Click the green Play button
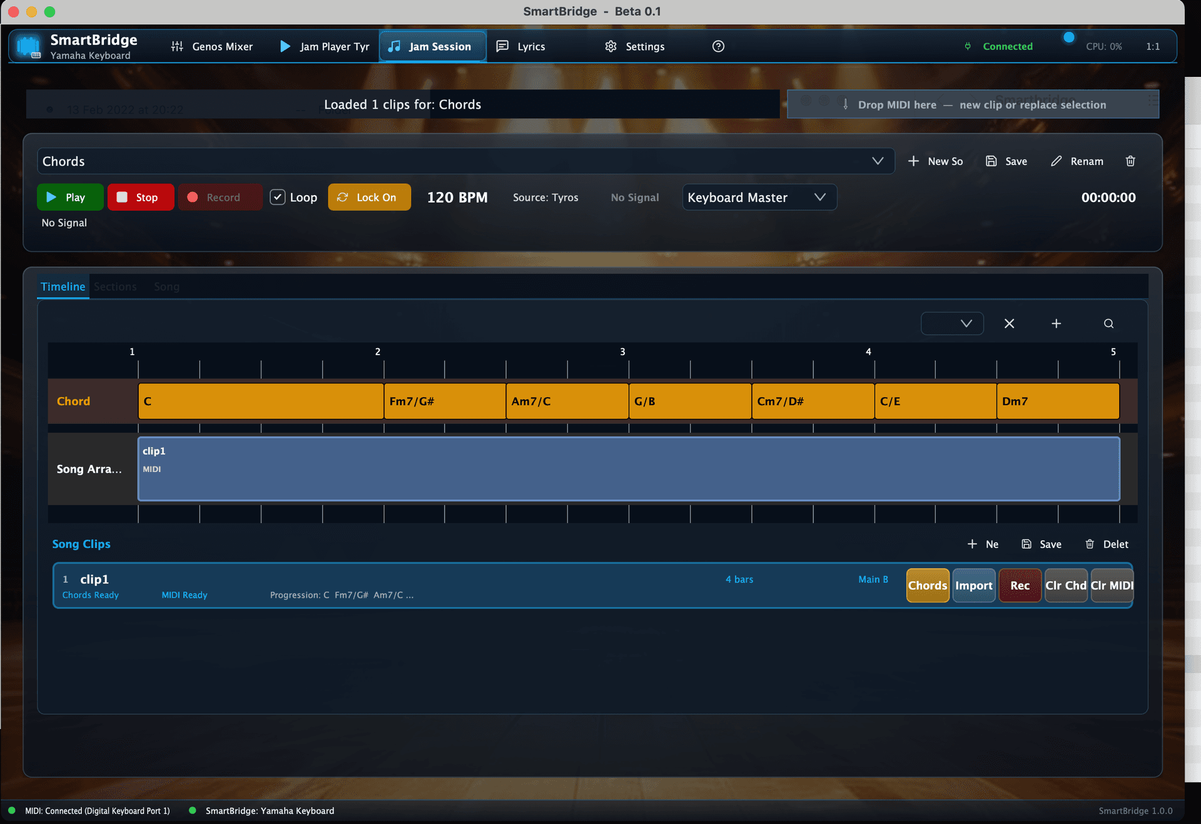 click(70, 197)
